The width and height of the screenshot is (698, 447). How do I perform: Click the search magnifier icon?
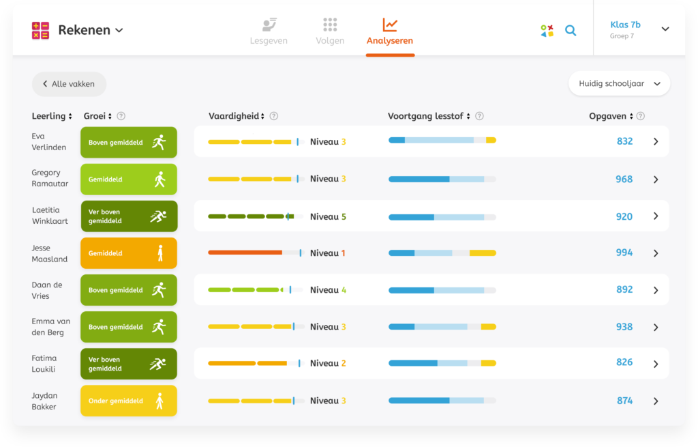(571, 30)
